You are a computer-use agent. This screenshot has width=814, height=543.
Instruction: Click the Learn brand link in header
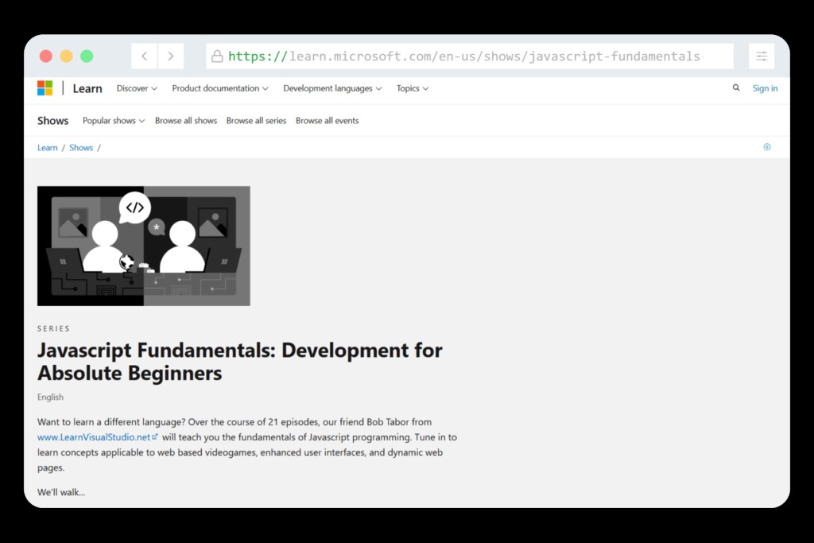[x=87, y=88]
